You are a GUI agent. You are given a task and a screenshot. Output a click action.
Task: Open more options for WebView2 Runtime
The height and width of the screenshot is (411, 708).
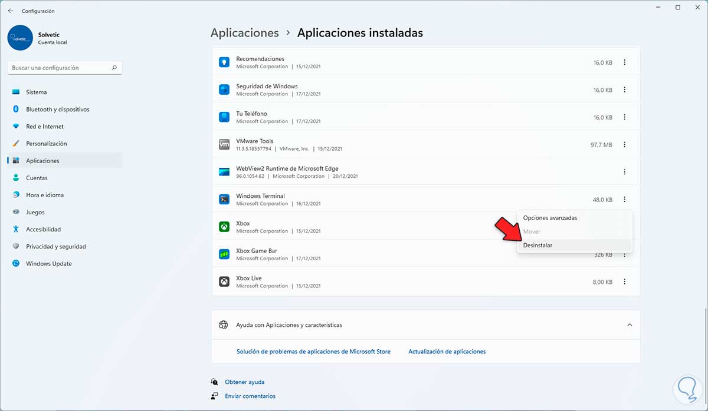(x=625, y=172)
